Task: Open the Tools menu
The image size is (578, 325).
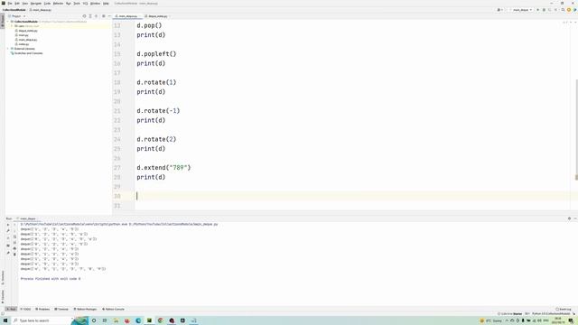Action: pos(77,4)
